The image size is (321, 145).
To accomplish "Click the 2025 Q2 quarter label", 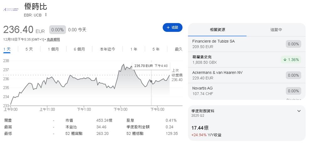I will click(x=198, y=116).
